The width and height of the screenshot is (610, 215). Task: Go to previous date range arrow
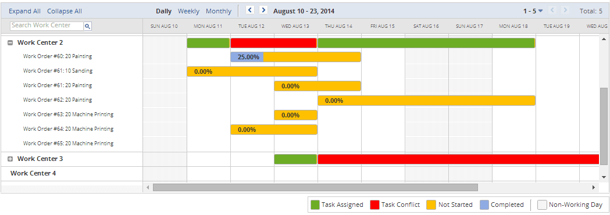250,10
